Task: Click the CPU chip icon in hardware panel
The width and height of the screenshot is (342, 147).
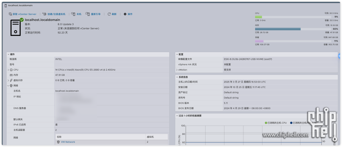Action: click(11, 70)
